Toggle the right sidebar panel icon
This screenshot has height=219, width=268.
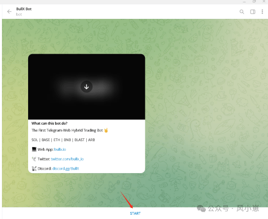click(x=252, y=12)
